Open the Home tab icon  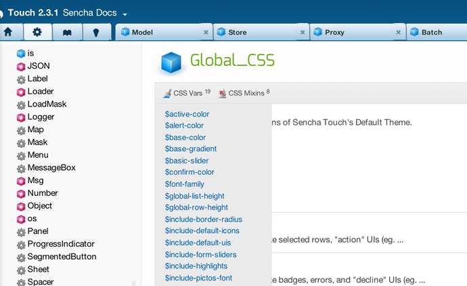point(8,32)
